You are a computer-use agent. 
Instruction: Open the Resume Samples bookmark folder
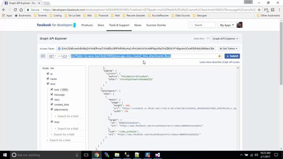[134, 15]
